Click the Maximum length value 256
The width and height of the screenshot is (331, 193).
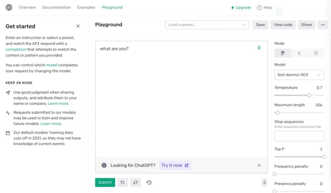tap(319, 105)
